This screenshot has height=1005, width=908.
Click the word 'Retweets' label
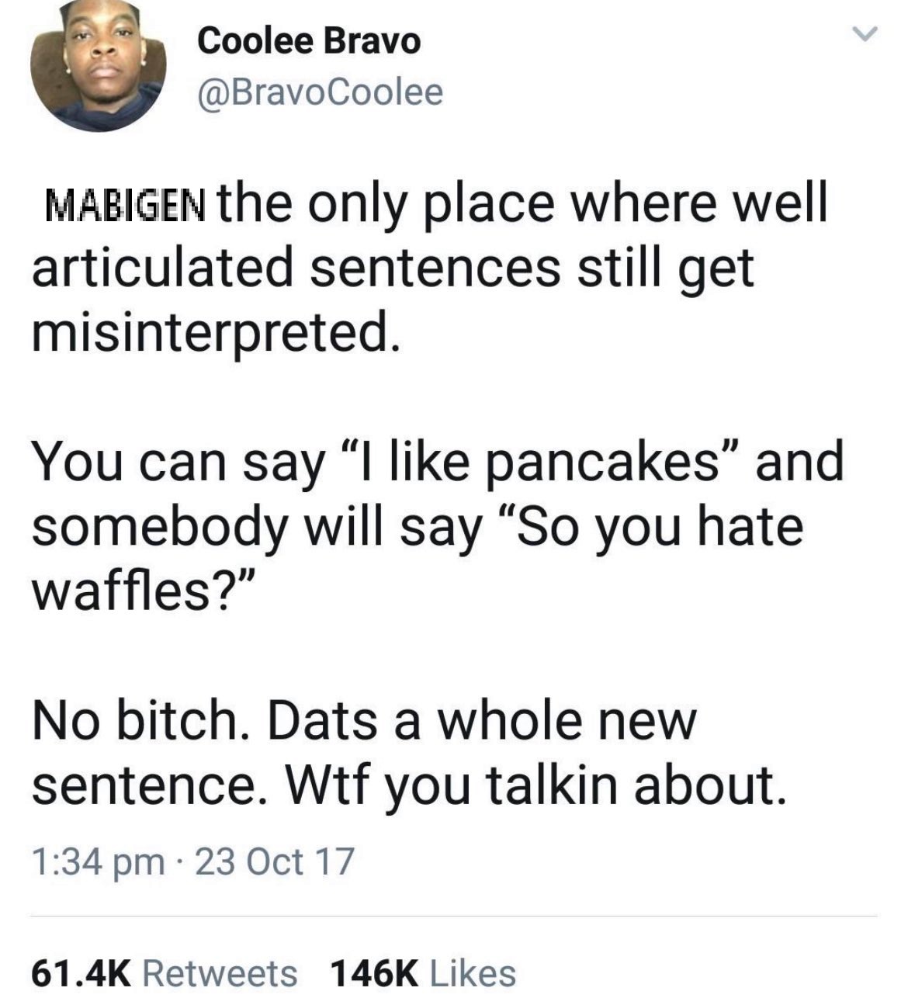click(221, 972)
